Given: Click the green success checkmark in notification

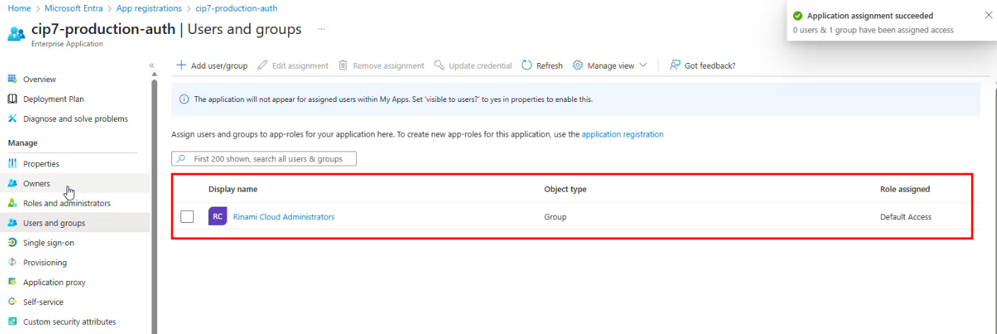Looking at the screenshot, I should 798,16.
